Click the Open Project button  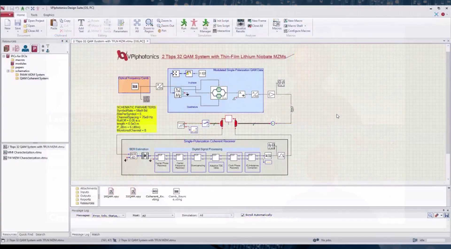pos(34,21)
